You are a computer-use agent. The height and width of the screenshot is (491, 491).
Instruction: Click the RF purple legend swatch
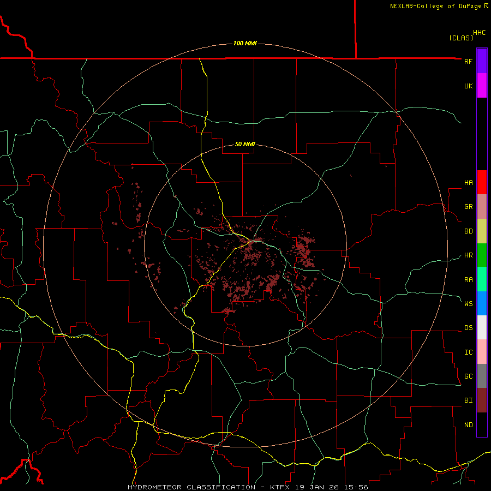482,61
